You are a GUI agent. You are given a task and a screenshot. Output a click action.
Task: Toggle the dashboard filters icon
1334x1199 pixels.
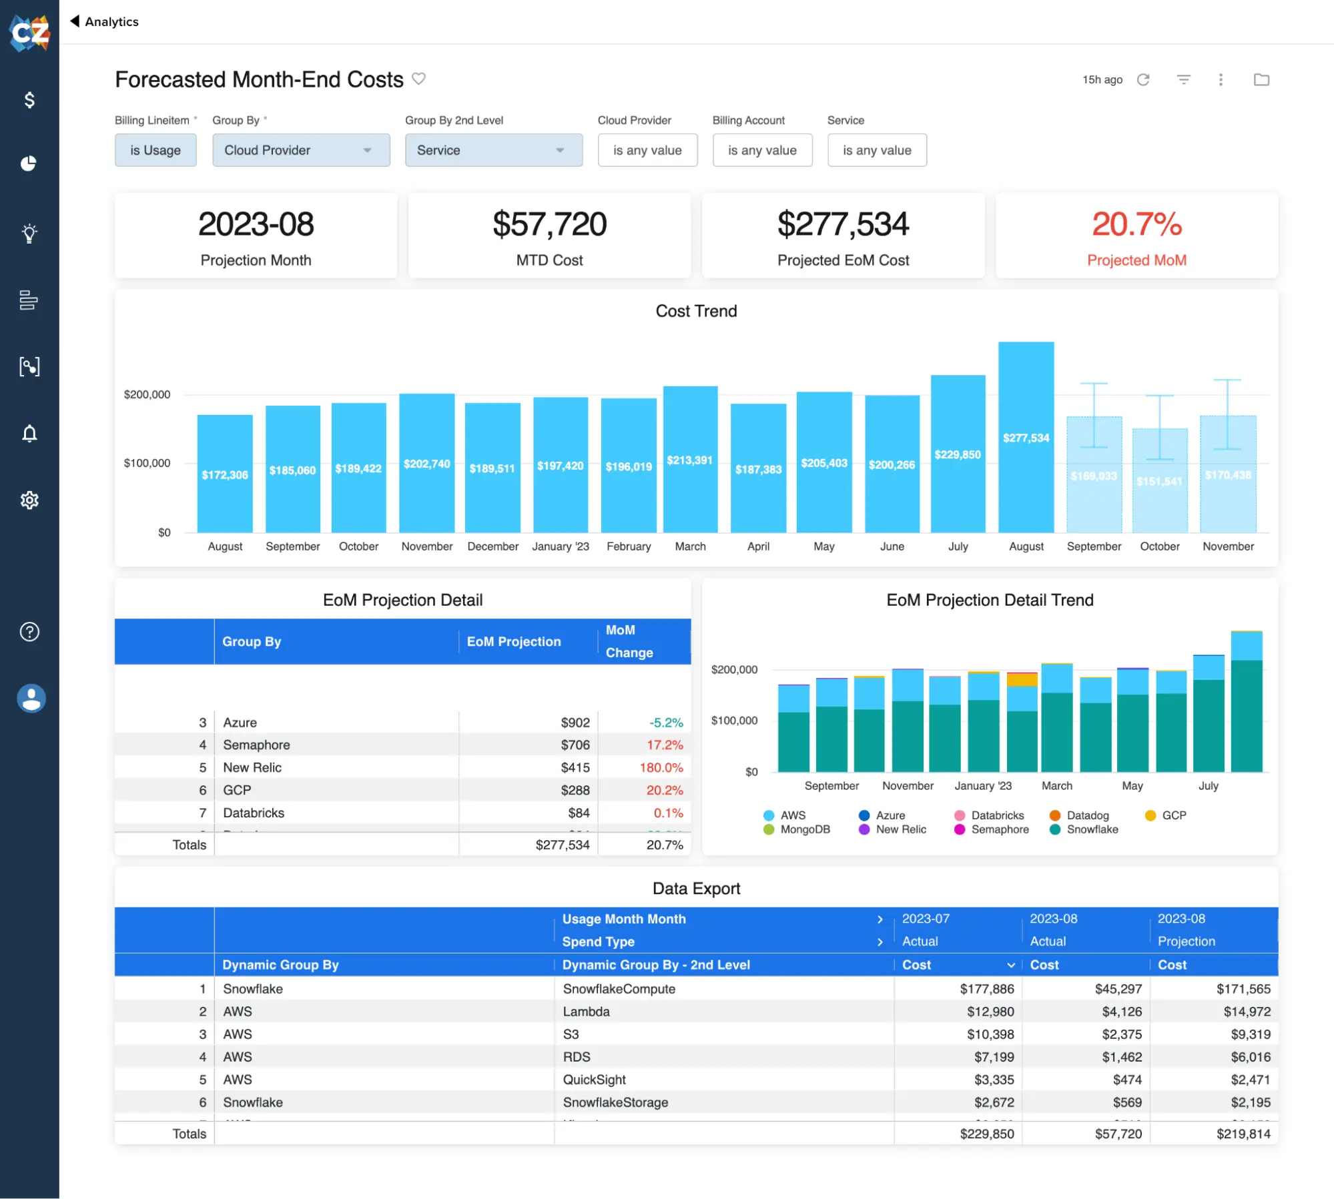pos(1183,79)
